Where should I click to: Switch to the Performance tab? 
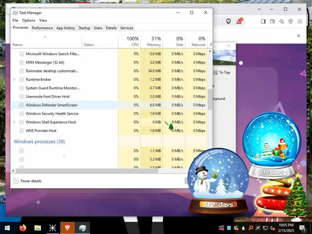pyautogui.click(x=42, y=28)
